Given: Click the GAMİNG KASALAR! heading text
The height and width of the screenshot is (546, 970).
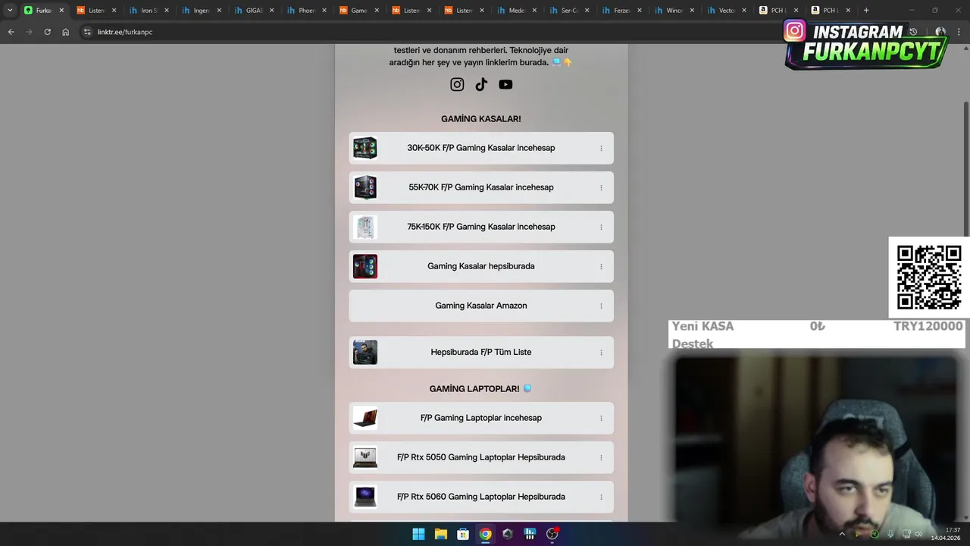Looking at the screenshot, I should pyautogui.click(x=481, y=119).
